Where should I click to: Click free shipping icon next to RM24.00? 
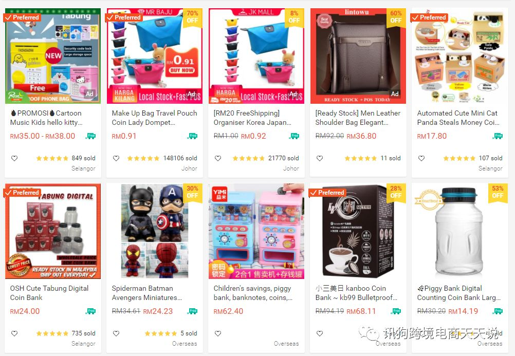(90, 311)
